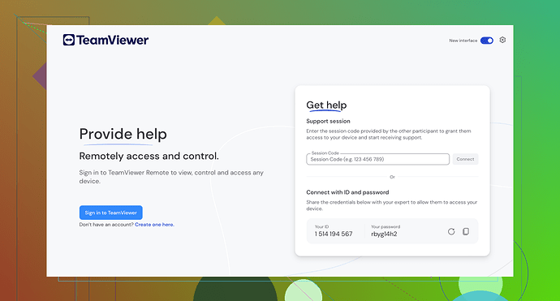This screenshot has width=560, height=301.
Task: Click Remotely access and control text
Action: coord(149,156)
